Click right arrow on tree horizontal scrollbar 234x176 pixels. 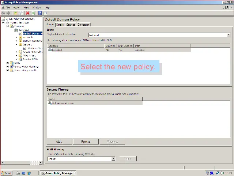pyautogui.click(x=41, y=162)
